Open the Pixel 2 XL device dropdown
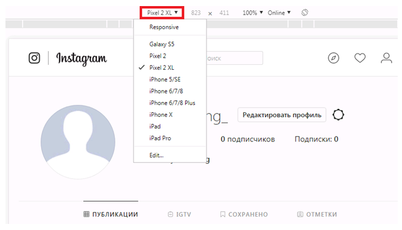402x230 pixels. tap(162, 13)
